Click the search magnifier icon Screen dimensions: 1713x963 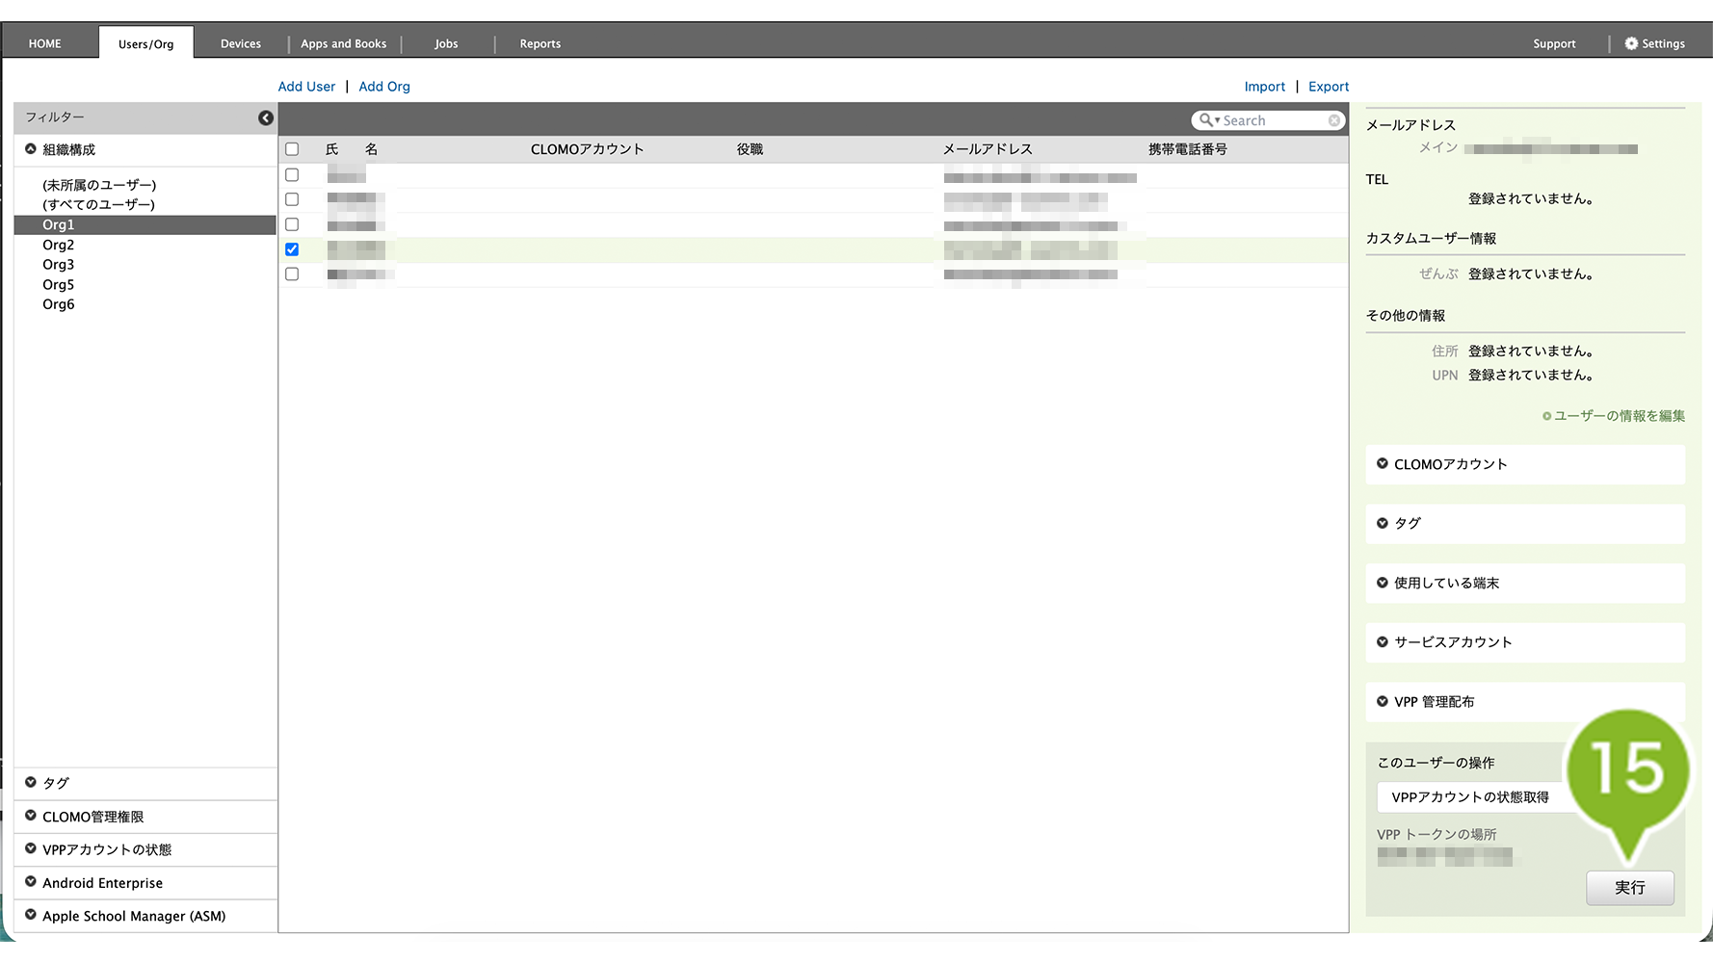click(1206, 120)
